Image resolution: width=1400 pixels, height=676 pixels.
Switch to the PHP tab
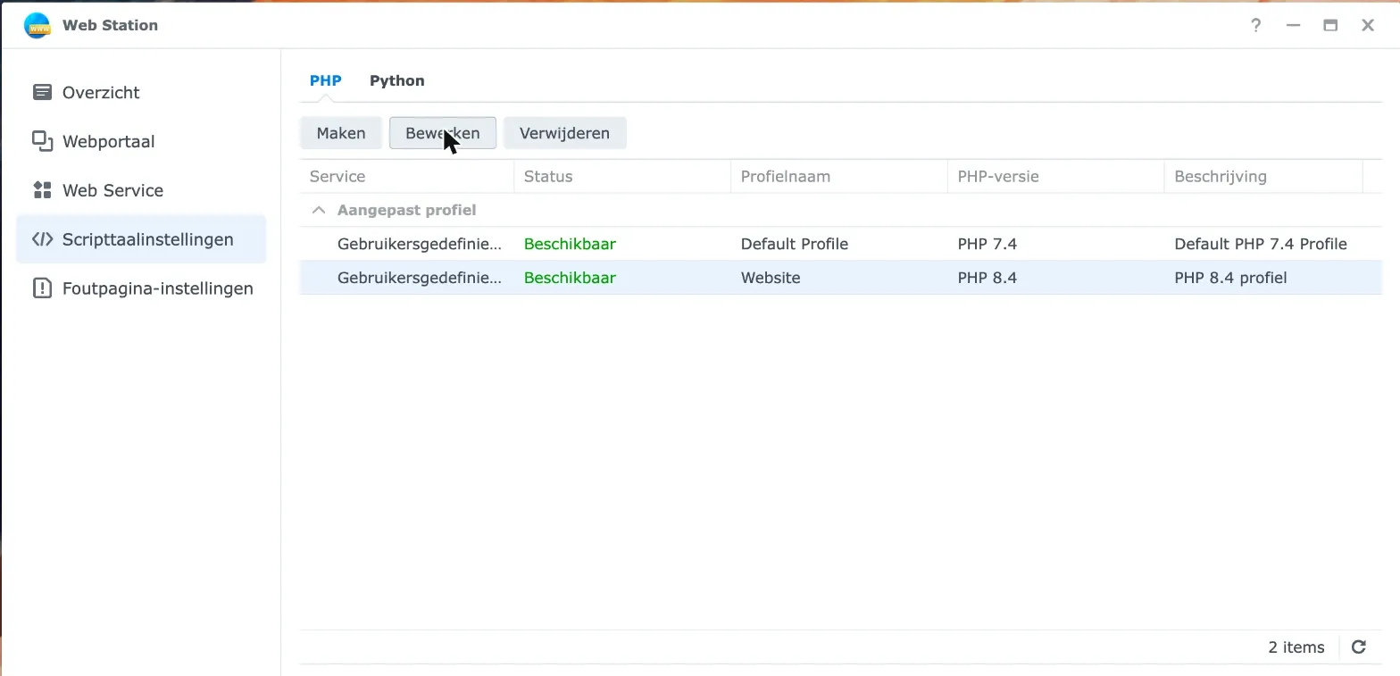[326, 80]
